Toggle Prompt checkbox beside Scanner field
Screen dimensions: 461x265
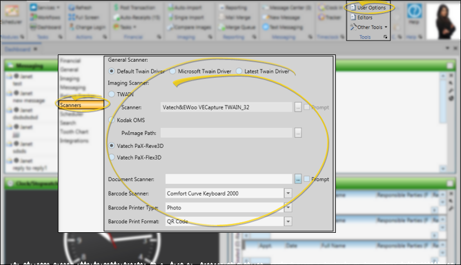click(306, 107)
